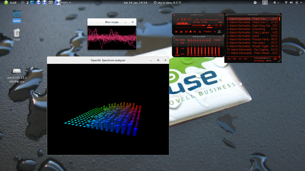The height and width of the screenshot is (171, 305).
Task: Open the XMMS app menu dropdown
Action: click(x=63, y=3)
